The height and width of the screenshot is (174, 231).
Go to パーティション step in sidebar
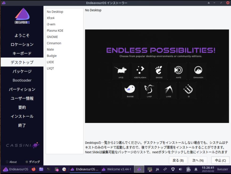click(x=22, y=89)
